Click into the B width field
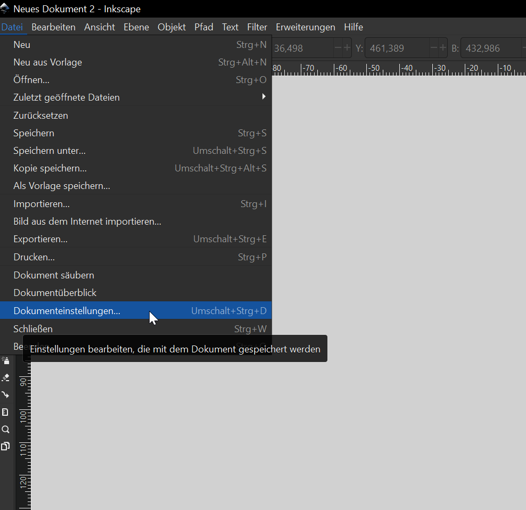This screenshot has width=526, height=510. 491,48
